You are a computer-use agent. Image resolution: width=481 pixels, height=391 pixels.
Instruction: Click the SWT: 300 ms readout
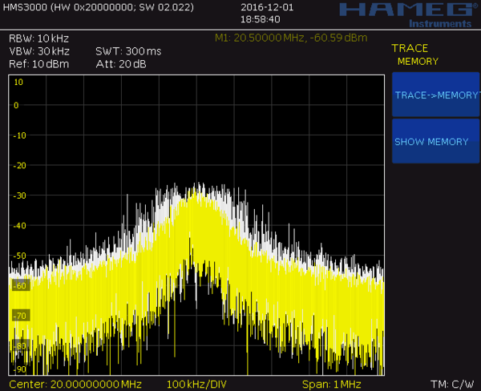point(128,51)
